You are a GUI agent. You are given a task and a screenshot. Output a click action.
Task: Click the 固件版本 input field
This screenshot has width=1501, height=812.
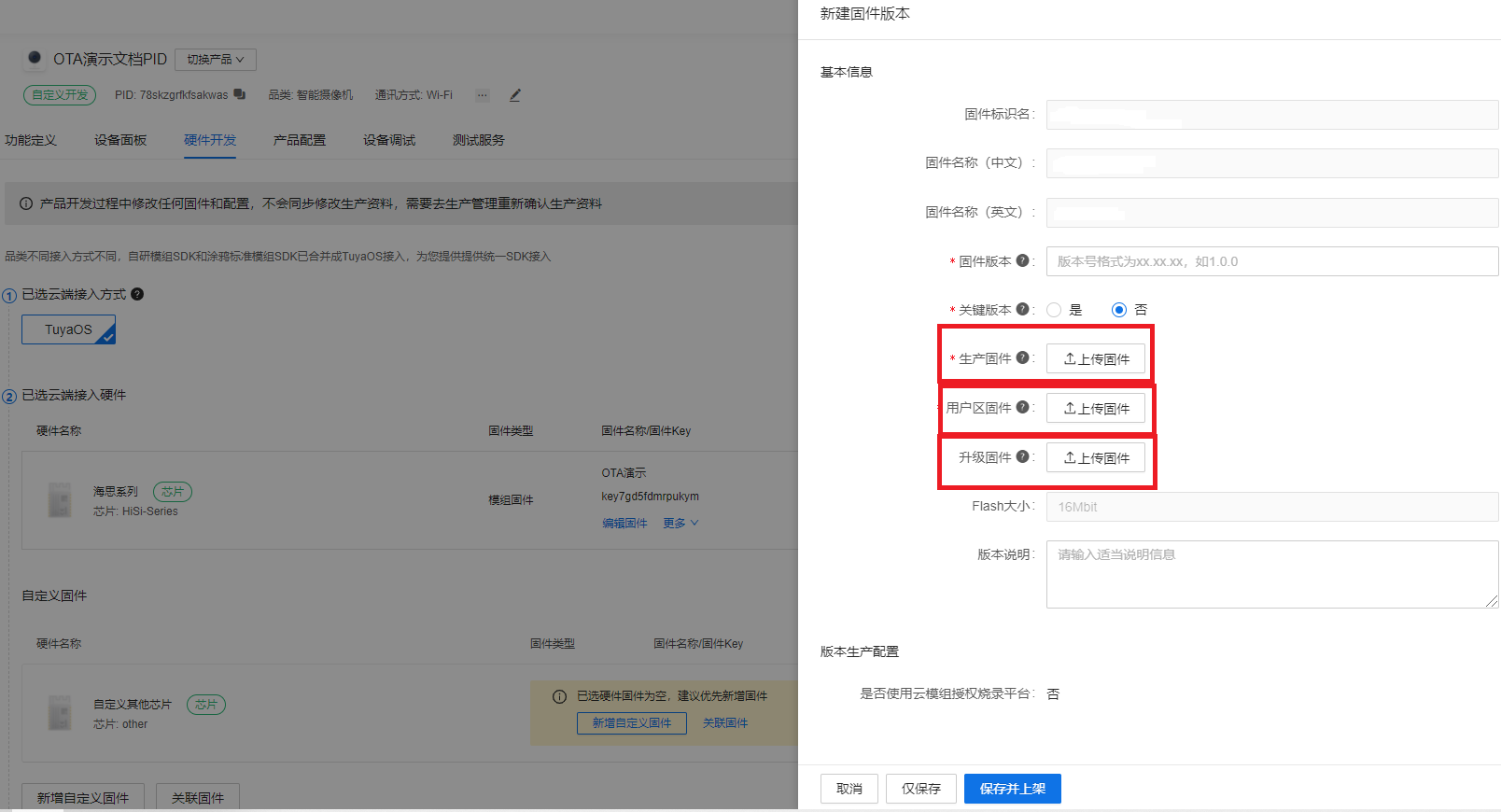[1272, 261]
